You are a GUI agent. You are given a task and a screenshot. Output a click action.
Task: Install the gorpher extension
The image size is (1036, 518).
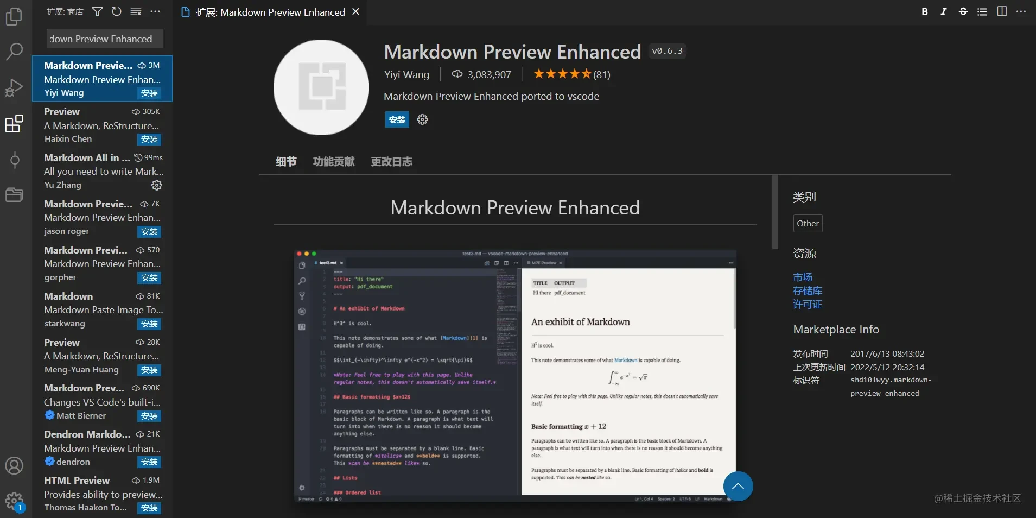pyautogui.click(x=149, y=277)
